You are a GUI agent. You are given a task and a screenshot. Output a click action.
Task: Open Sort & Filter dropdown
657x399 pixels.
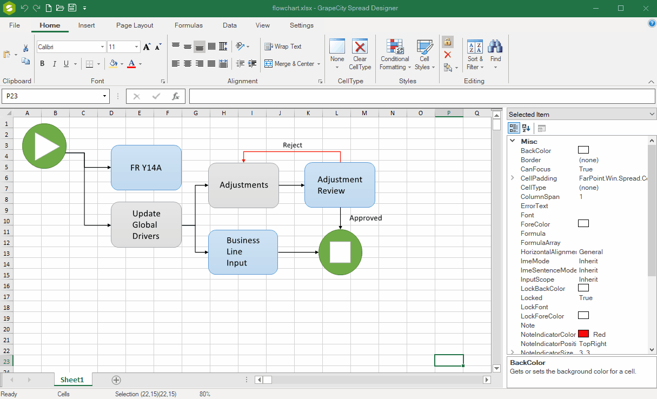pos(475,54)
